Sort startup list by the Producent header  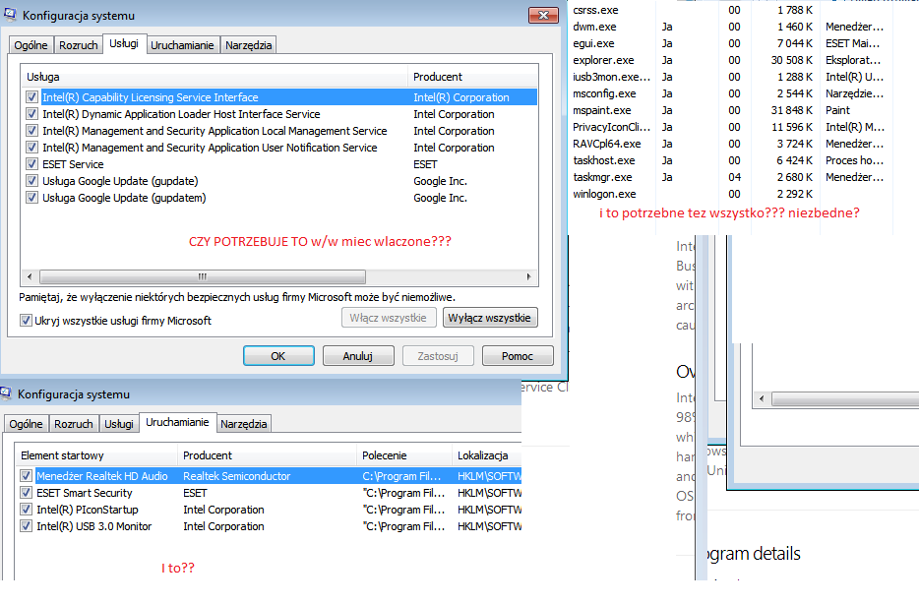[267, 455]
